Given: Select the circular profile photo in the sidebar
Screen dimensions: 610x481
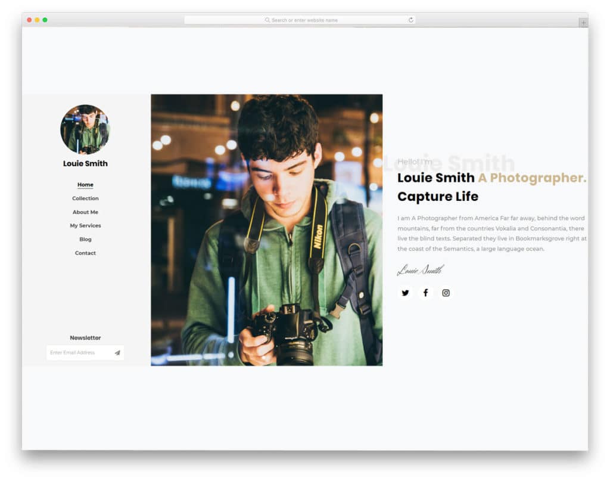Looking at the screenshot, I should [x=85, y=128].
